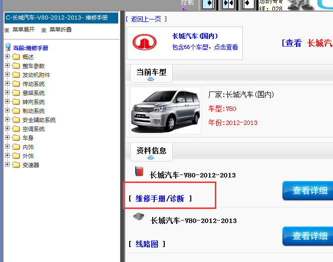Click the 传动系统 folder icon
Image resolution: width=333 pixels, height=262 pixels.
pyautogui.click(x=16, y=83)
